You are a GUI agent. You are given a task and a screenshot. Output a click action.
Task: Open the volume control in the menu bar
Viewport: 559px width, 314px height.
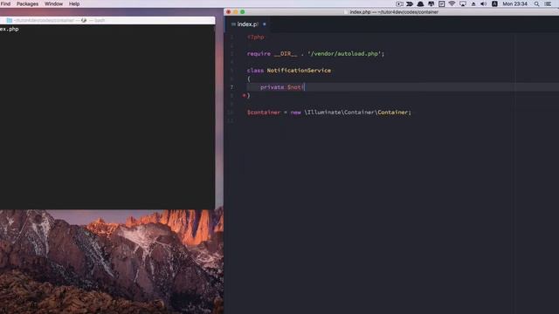(483, 3)
